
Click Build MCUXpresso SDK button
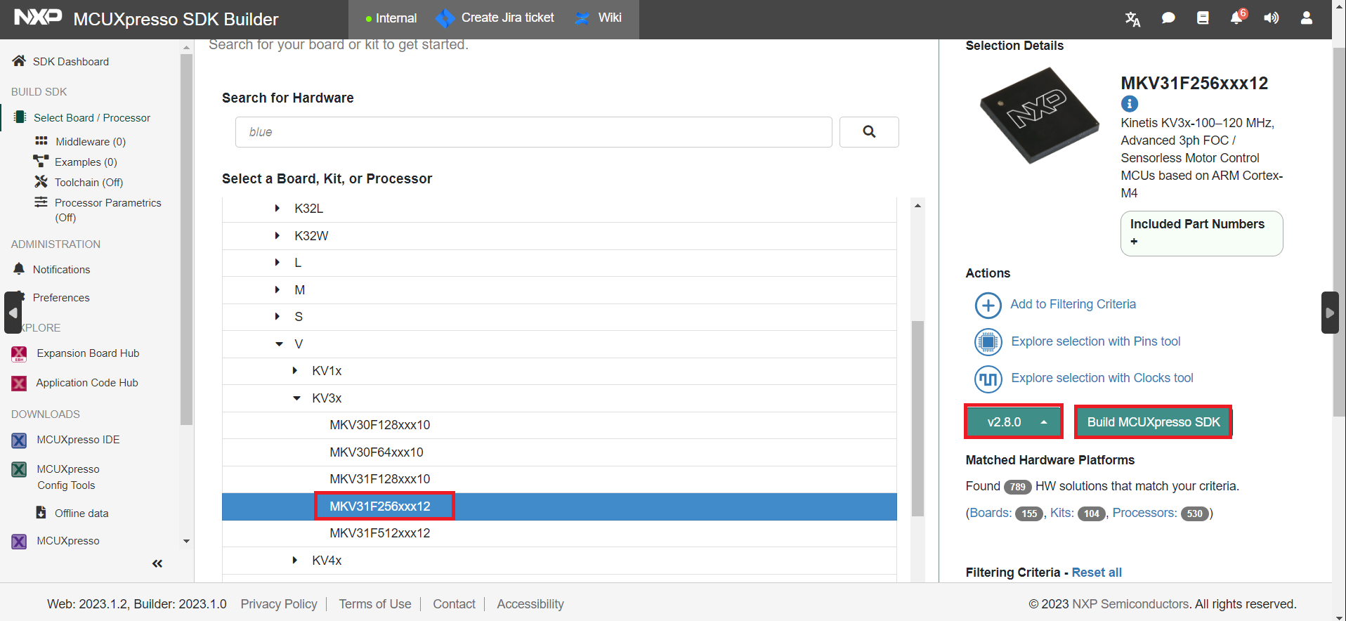(1154, 422)
